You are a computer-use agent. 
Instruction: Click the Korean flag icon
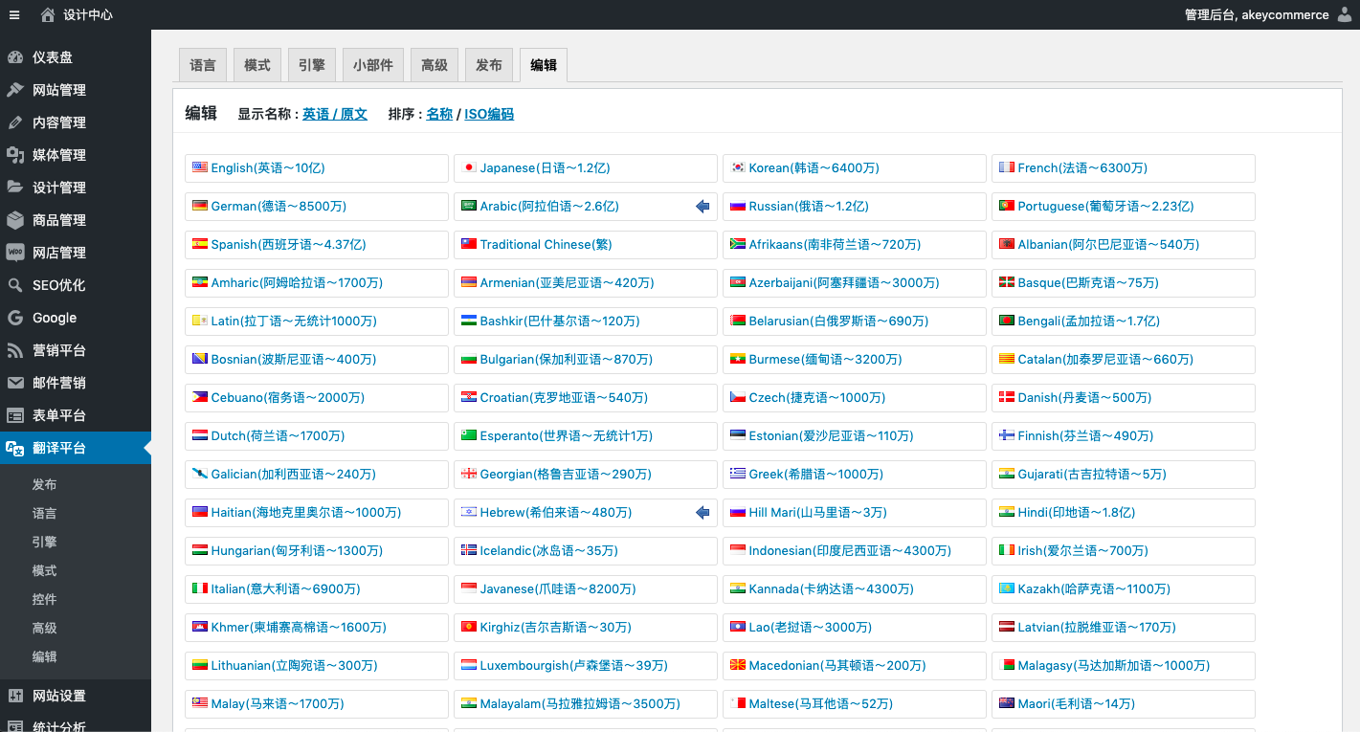click(x=738, y=167)
